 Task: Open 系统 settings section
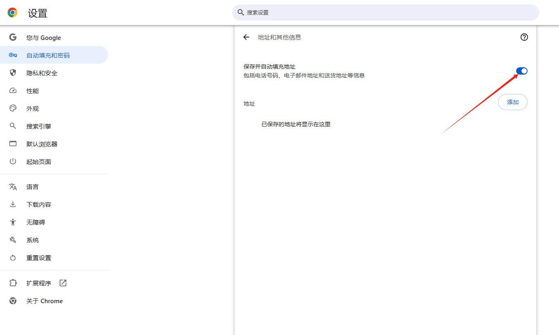54,240
